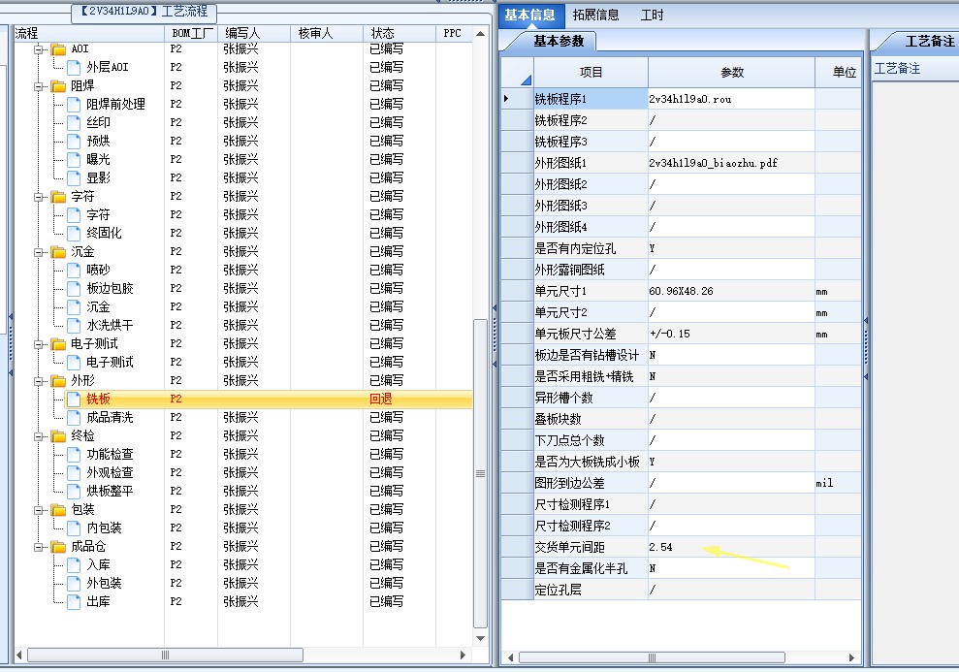Click the folder icon of 沉金 node
The height and width of the screenshot is (672, 959).
pyautogui.click(x=58, y=252)
